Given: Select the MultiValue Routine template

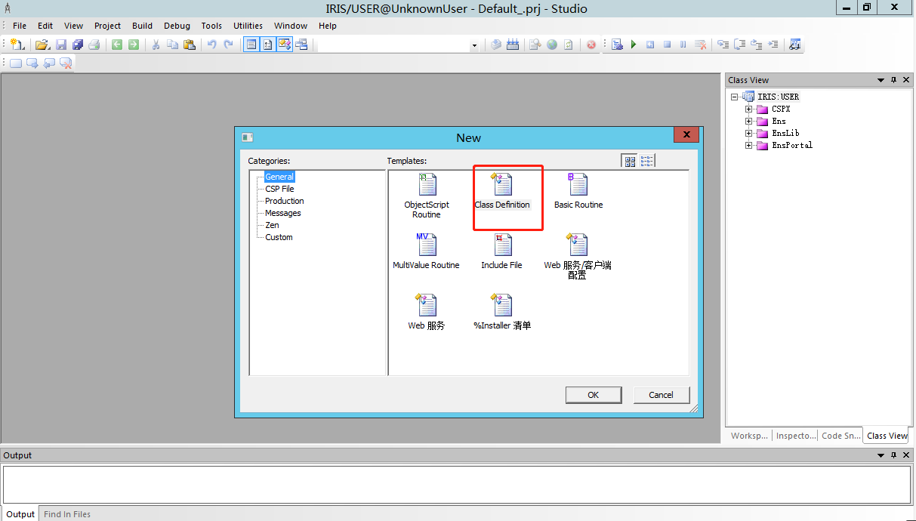Looking at the screenshot, I should [x=426, y=246].
